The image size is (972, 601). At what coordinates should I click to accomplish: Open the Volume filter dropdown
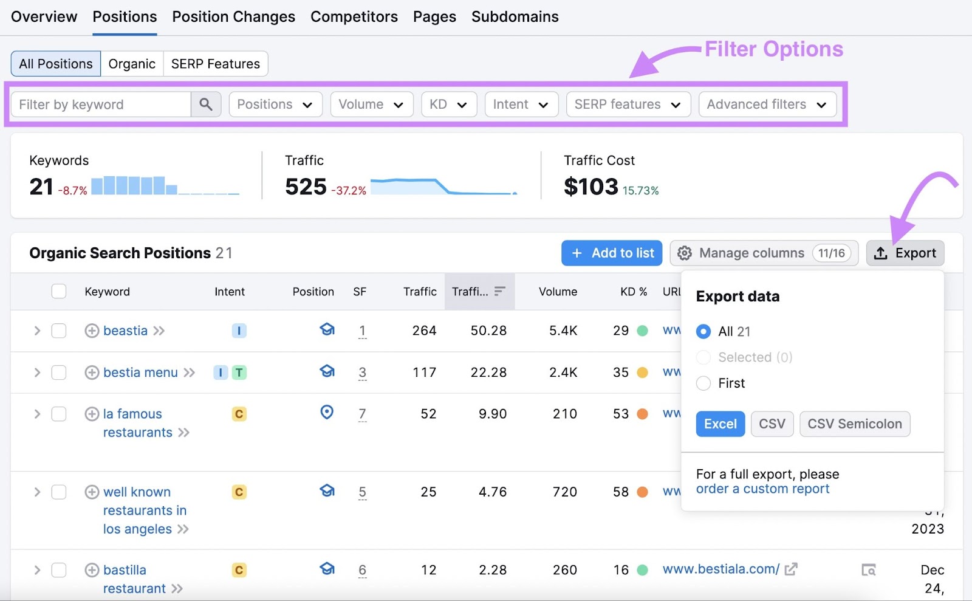pyautogui.click(x=371, y=104)
